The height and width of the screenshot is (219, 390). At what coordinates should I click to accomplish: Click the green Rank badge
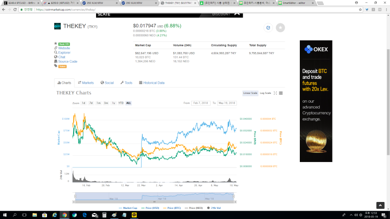click(x=64, y=44)
